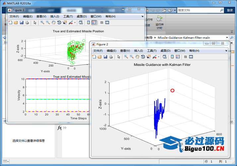Hide Plot Tools icon in Figure 2
The height and width of the screenshot is (166, 237).
pyautogui.click(x=186, y=57)
